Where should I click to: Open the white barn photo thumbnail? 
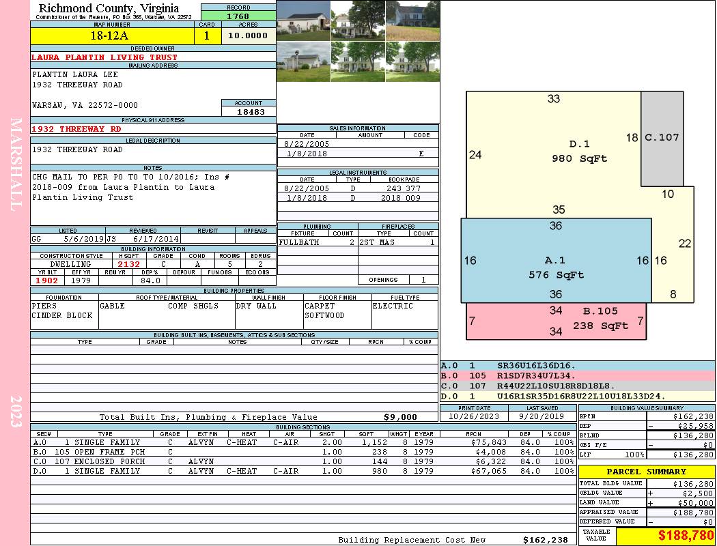(x=304, y=20)
